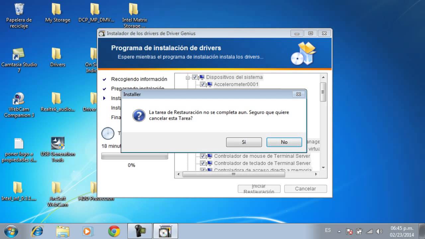Select the Intel Matrix Storage desktop folder
This screenshot has width=425, height=239.
[134, 16]
